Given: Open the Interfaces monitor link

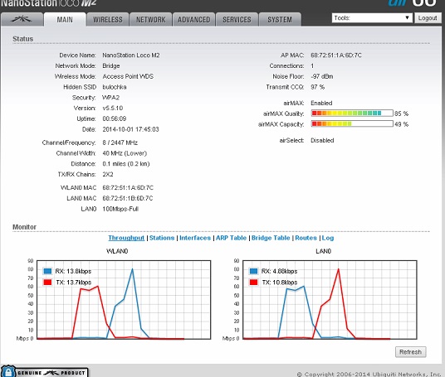Looking at the screenshot, I should pos(195,238).
